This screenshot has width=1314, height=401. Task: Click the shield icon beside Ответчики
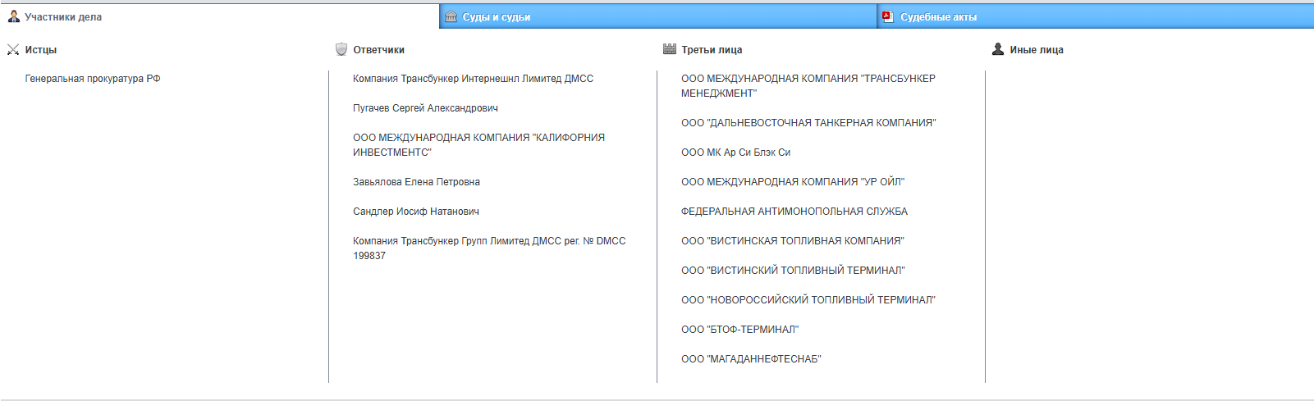point(341,49)
